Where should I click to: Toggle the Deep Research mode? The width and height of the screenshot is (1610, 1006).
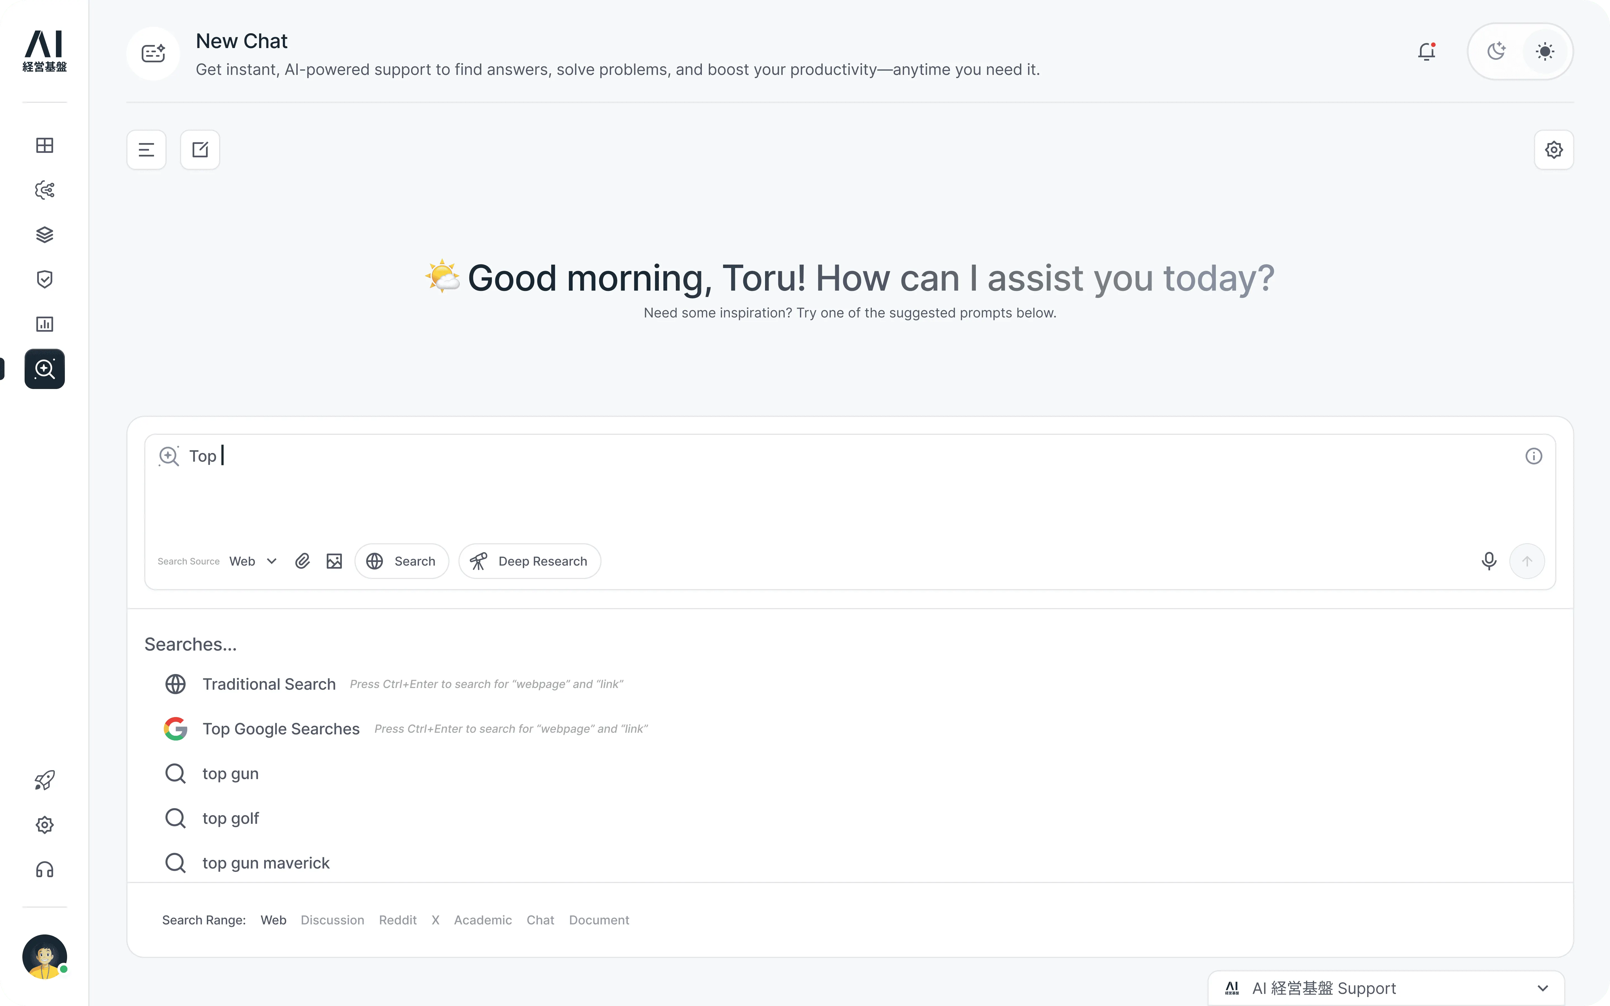pyautogui.click(x=530, y=561)
